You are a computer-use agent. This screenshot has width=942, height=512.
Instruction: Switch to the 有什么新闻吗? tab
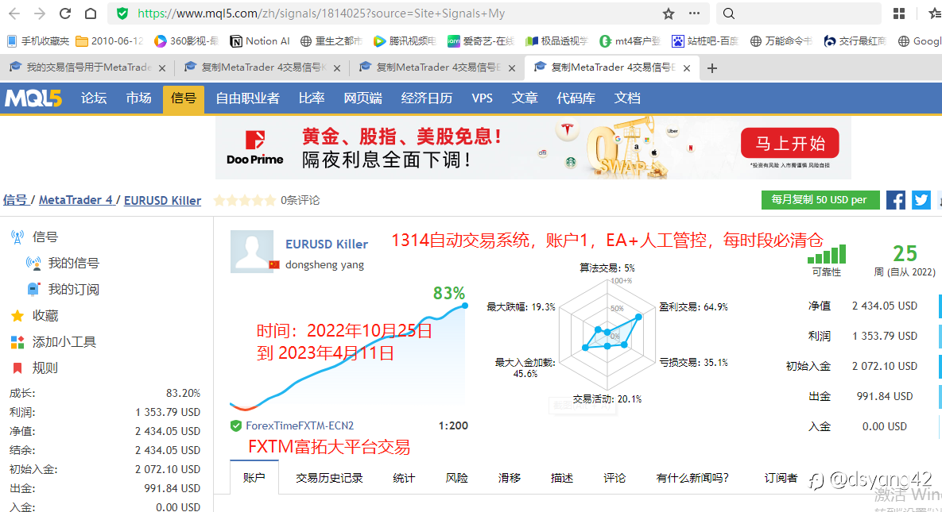[x=692, y=478]
